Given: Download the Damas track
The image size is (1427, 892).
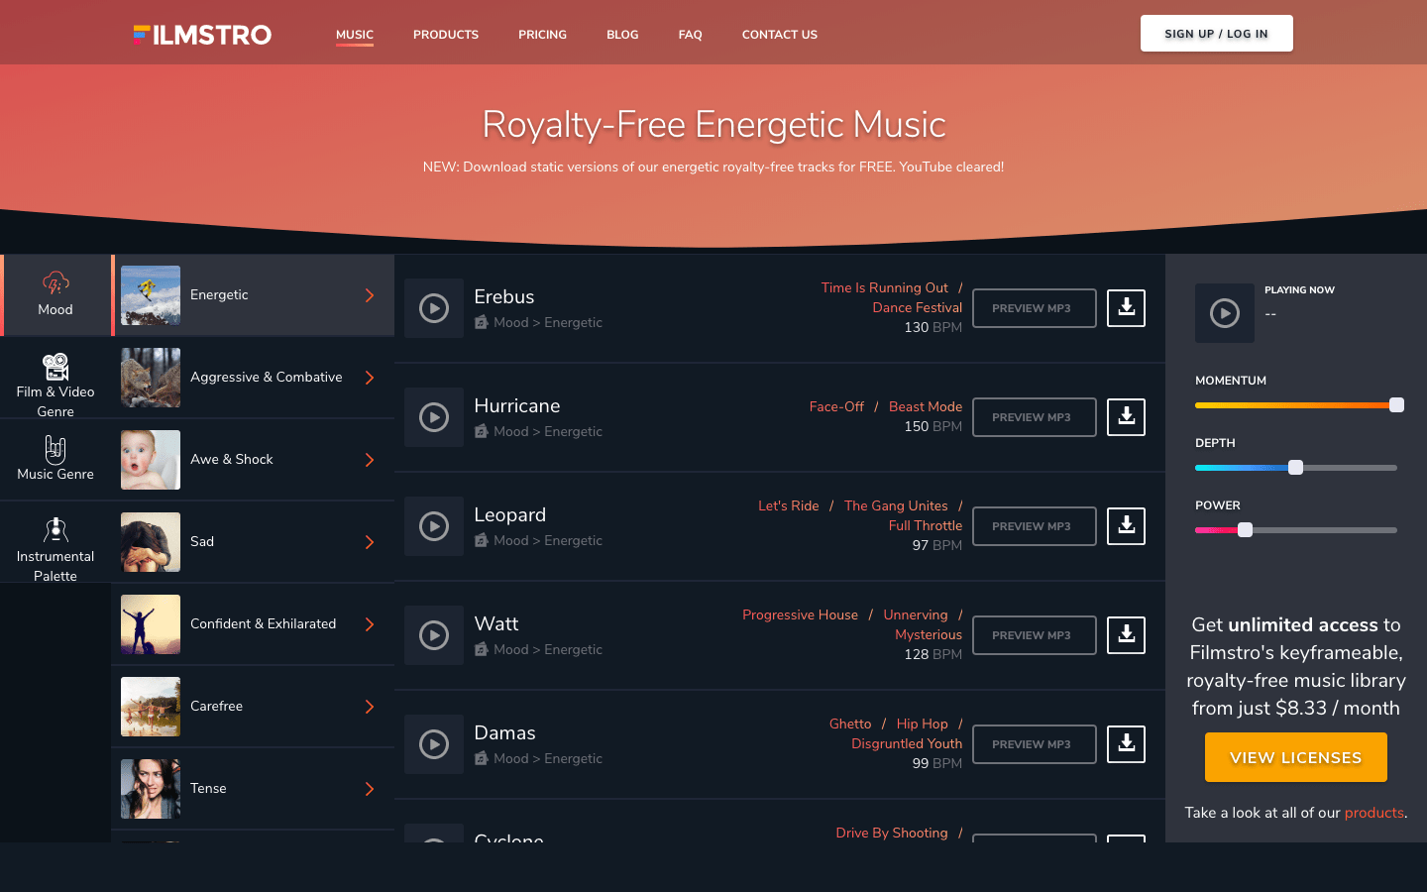Looking at the screenshot, I should pos(1126,744).
